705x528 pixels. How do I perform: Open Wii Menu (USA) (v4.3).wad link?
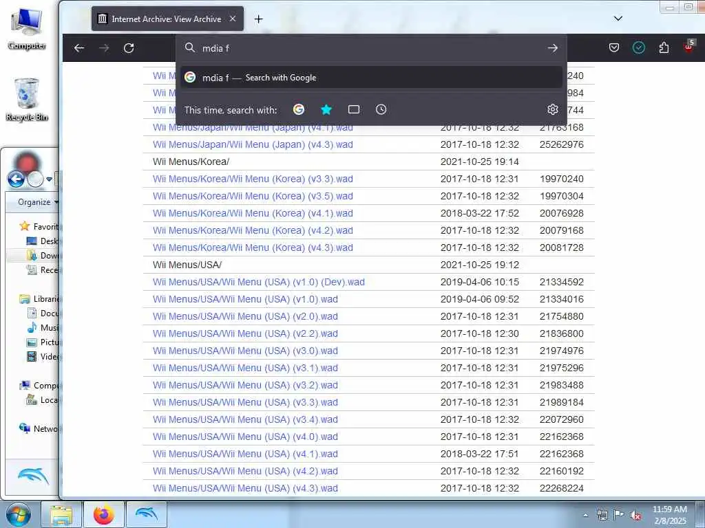245,488
